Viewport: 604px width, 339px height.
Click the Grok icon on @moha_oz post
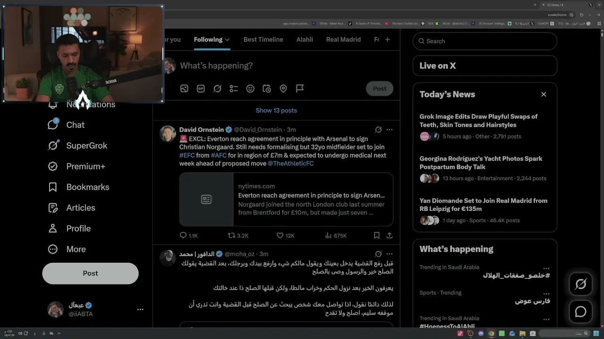tap(378, 254)
